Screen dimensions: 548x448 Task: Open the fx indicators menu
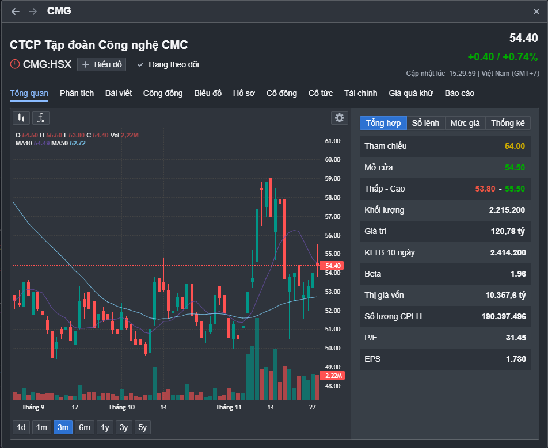tap(41, 118)
